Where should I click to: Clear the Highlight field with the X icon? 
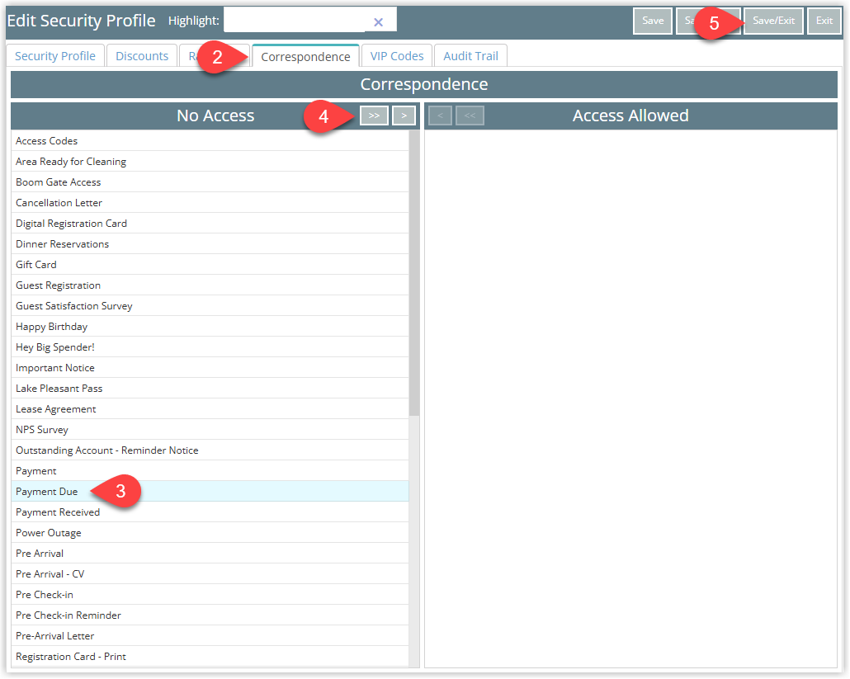[x=378, y=22]
